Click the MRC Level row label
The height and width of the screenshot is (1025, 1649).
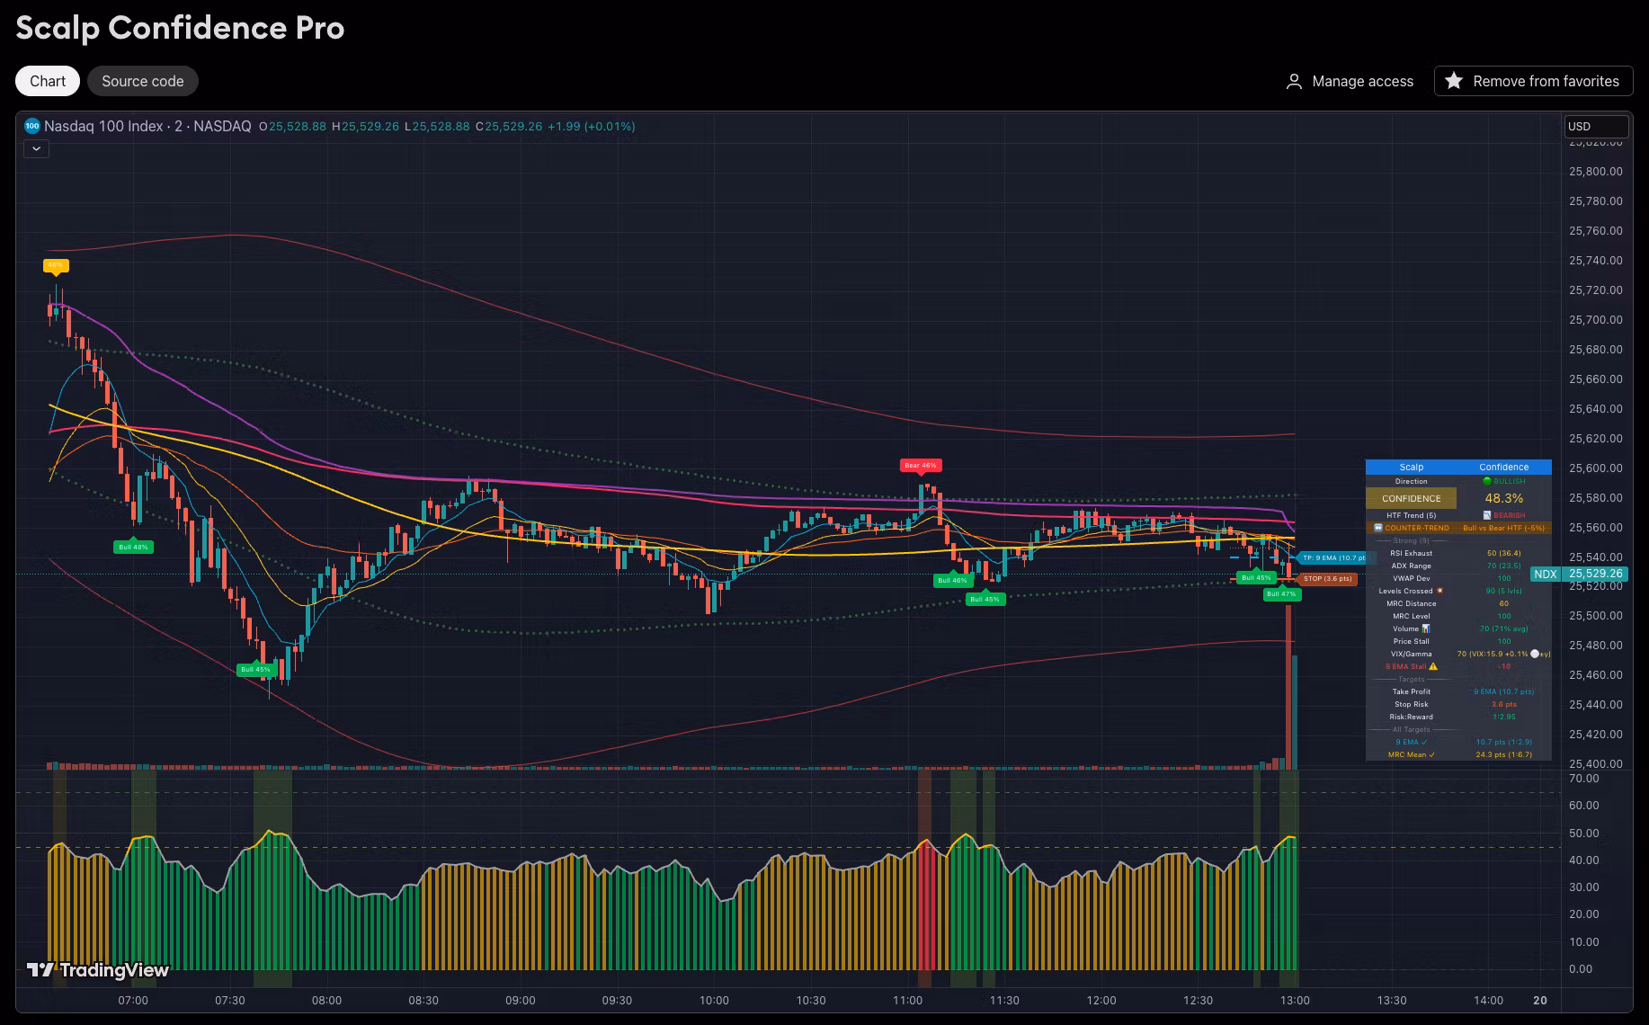pyautogui.click(x=1413, y=616)
